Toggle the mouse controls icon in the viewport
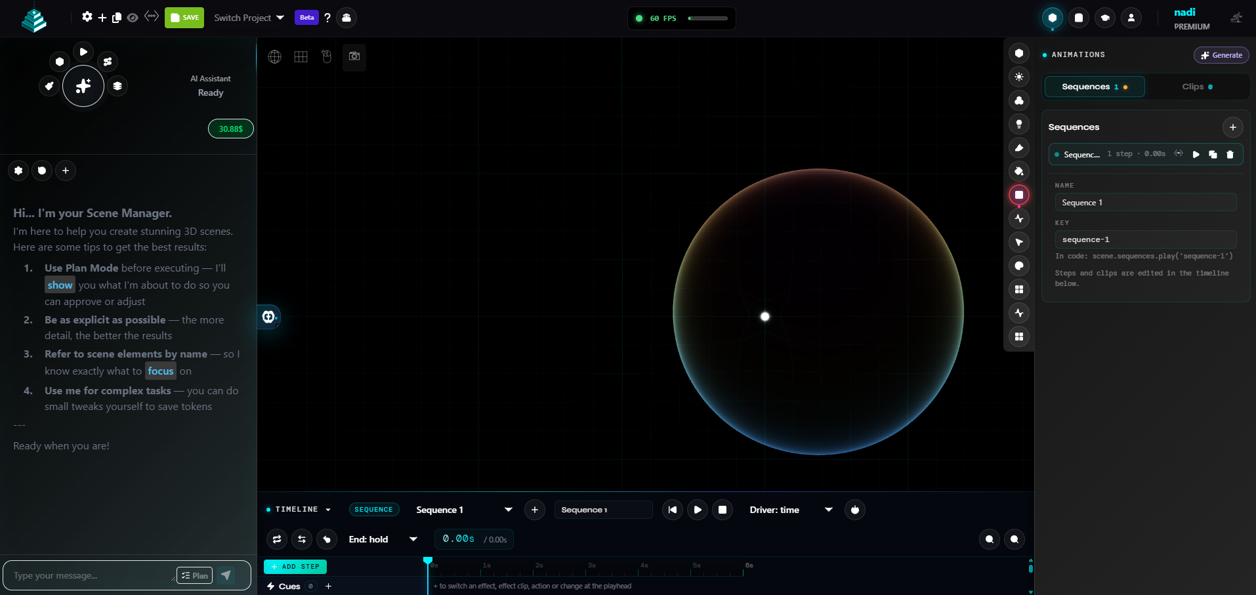The width and height of the screenshot is (1256, 595). [x=327, y=57]
